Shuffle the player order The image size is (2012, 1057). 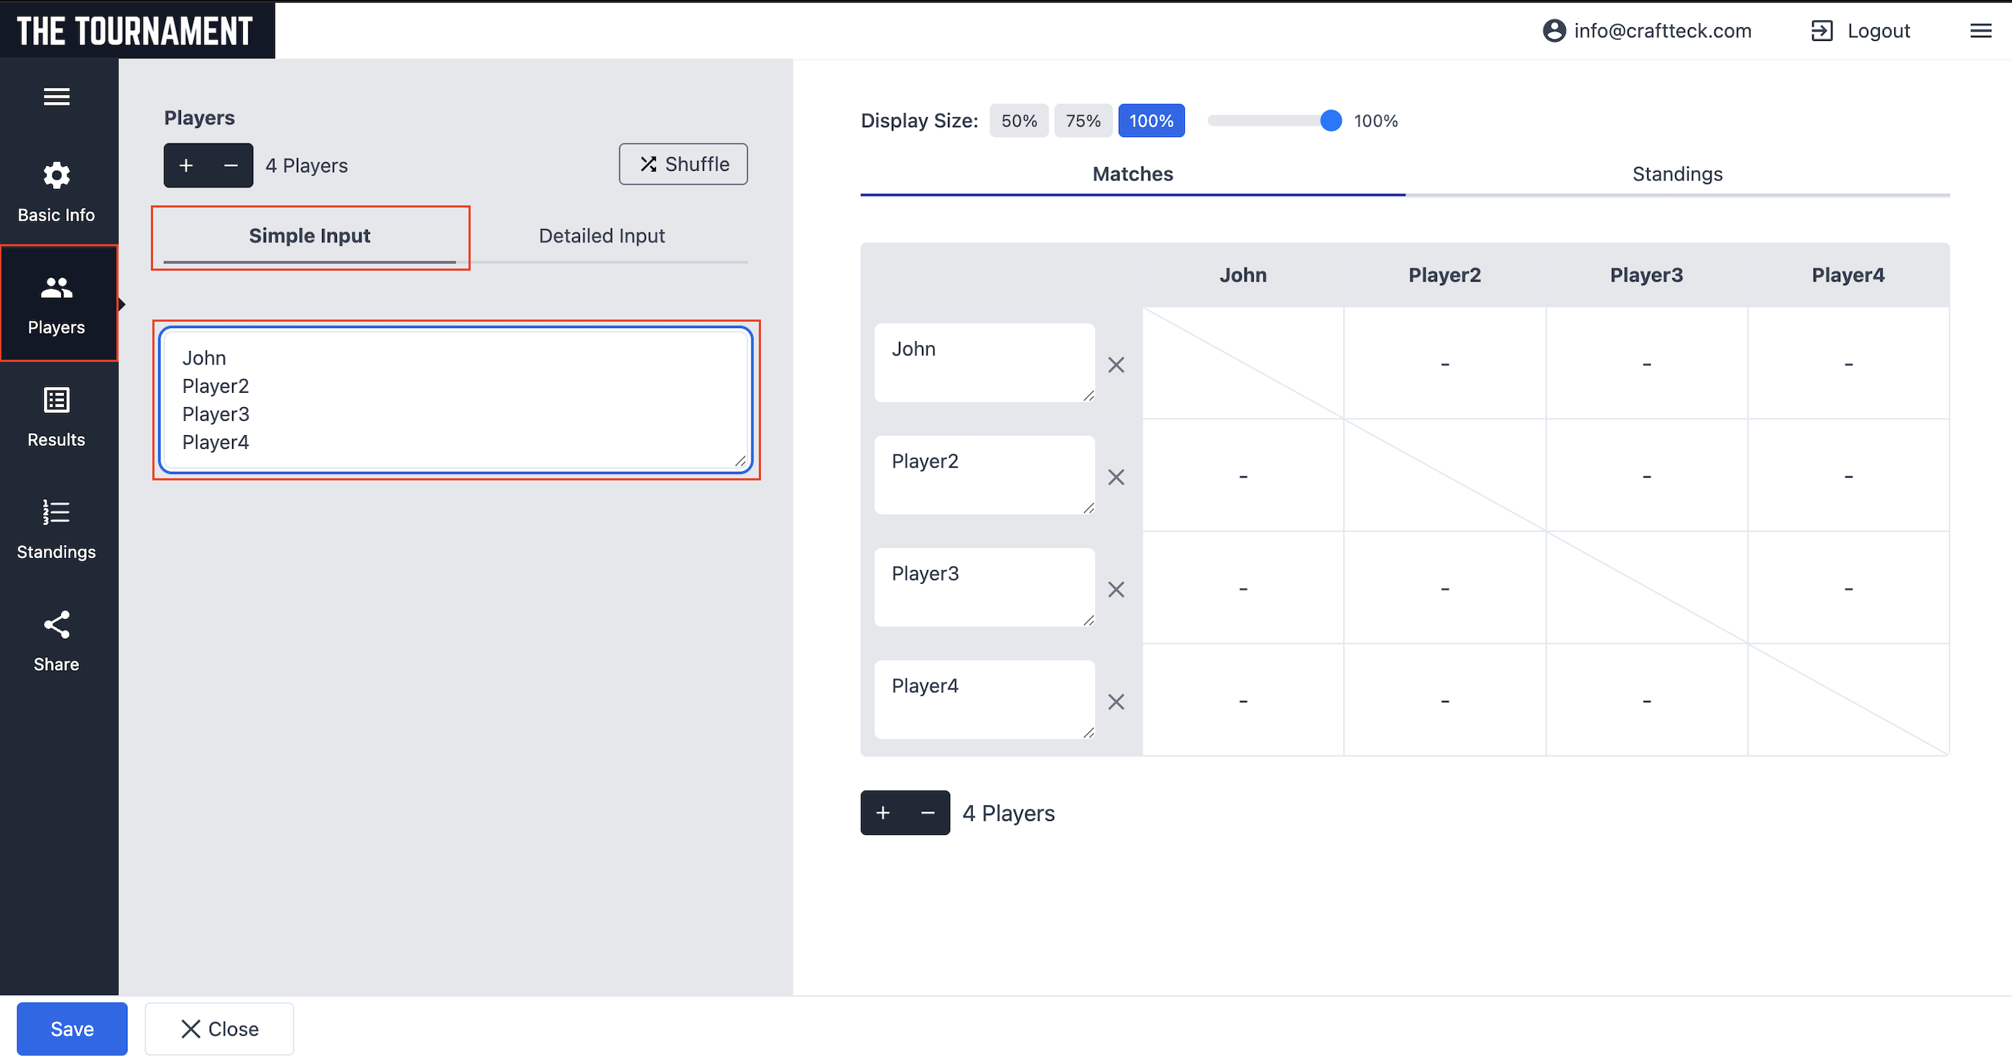coord(683,164)
